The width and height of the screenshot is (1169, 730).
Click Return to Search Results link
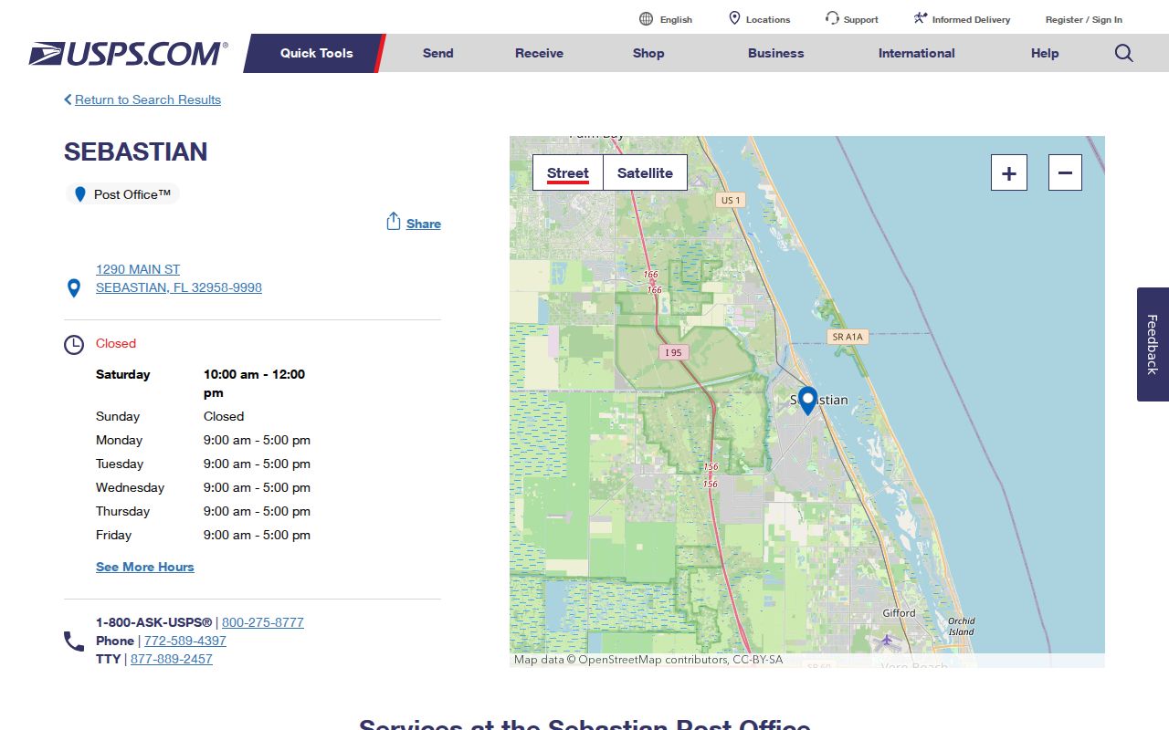pos(148,99)
